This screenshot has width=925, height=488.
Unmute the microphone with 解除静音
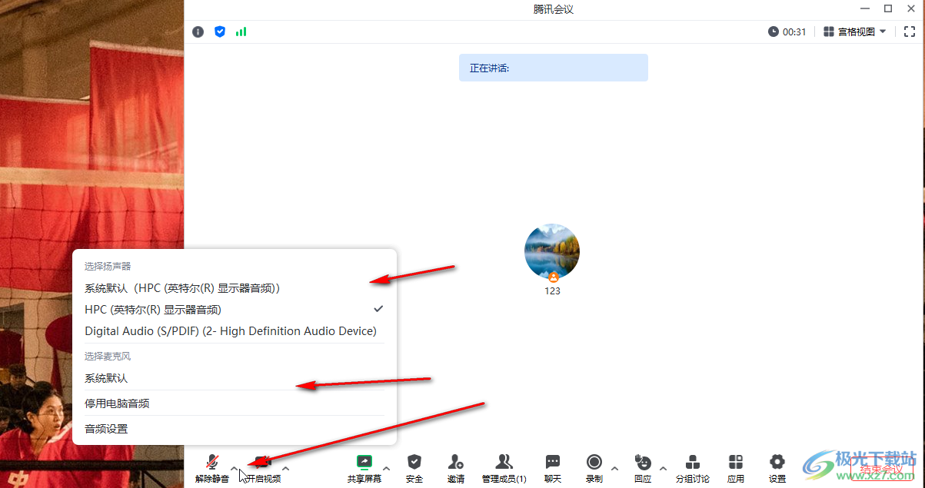211,468
